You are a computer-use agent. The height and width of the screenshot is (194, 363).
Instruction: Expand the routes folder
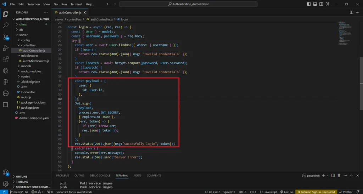(25, 76)
